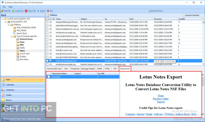The image size is (205, 122).
Task: Click the Switch View icon
Action: point(151,11)
